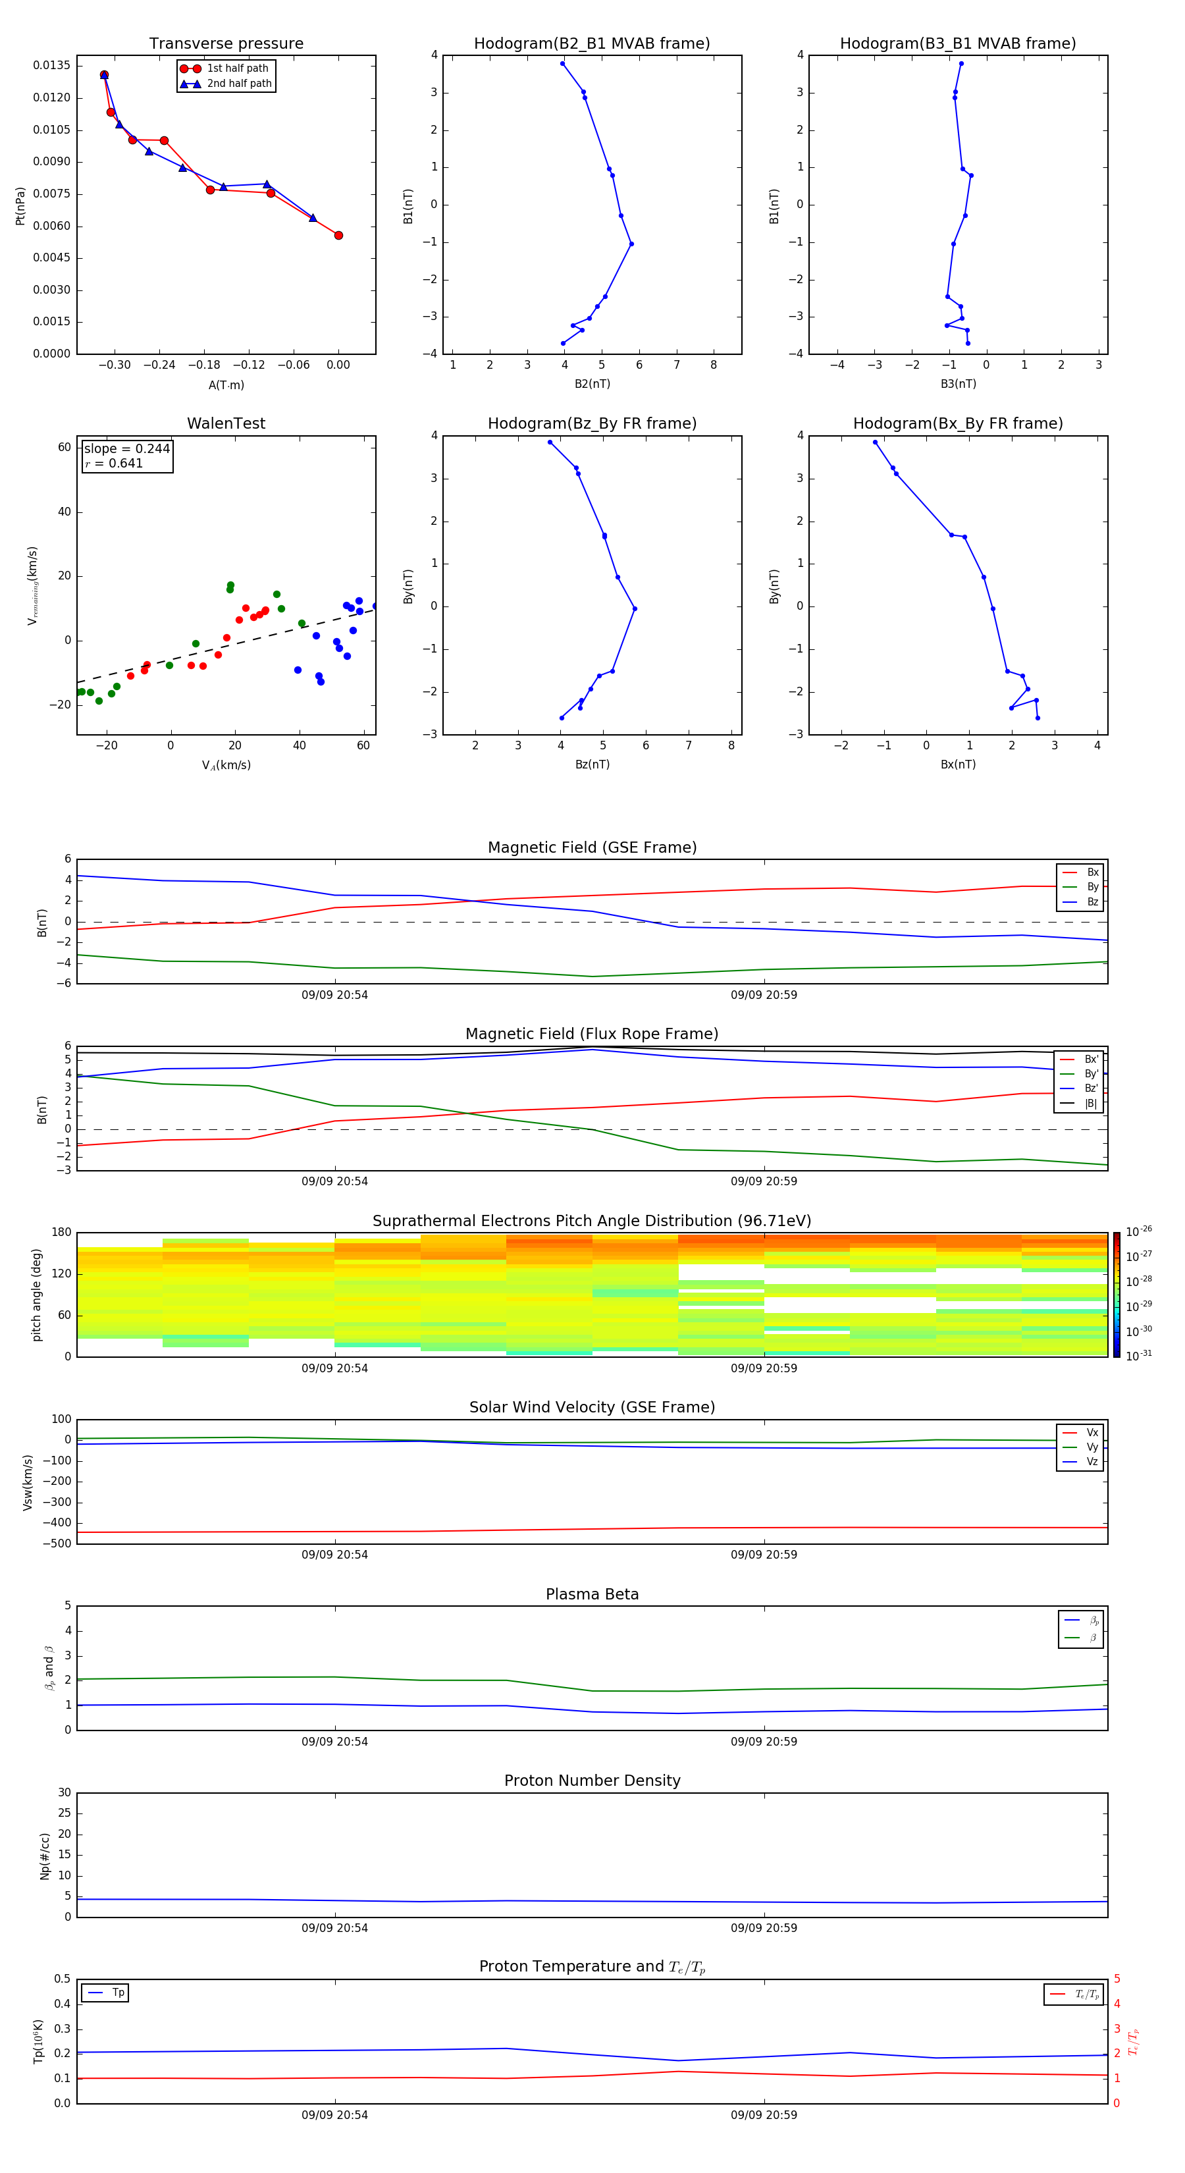Click 'pitch angle (deg)' axis label
Image resolution: width=1185 pixels, height=2173 pixels.
tap(36, 1295)
